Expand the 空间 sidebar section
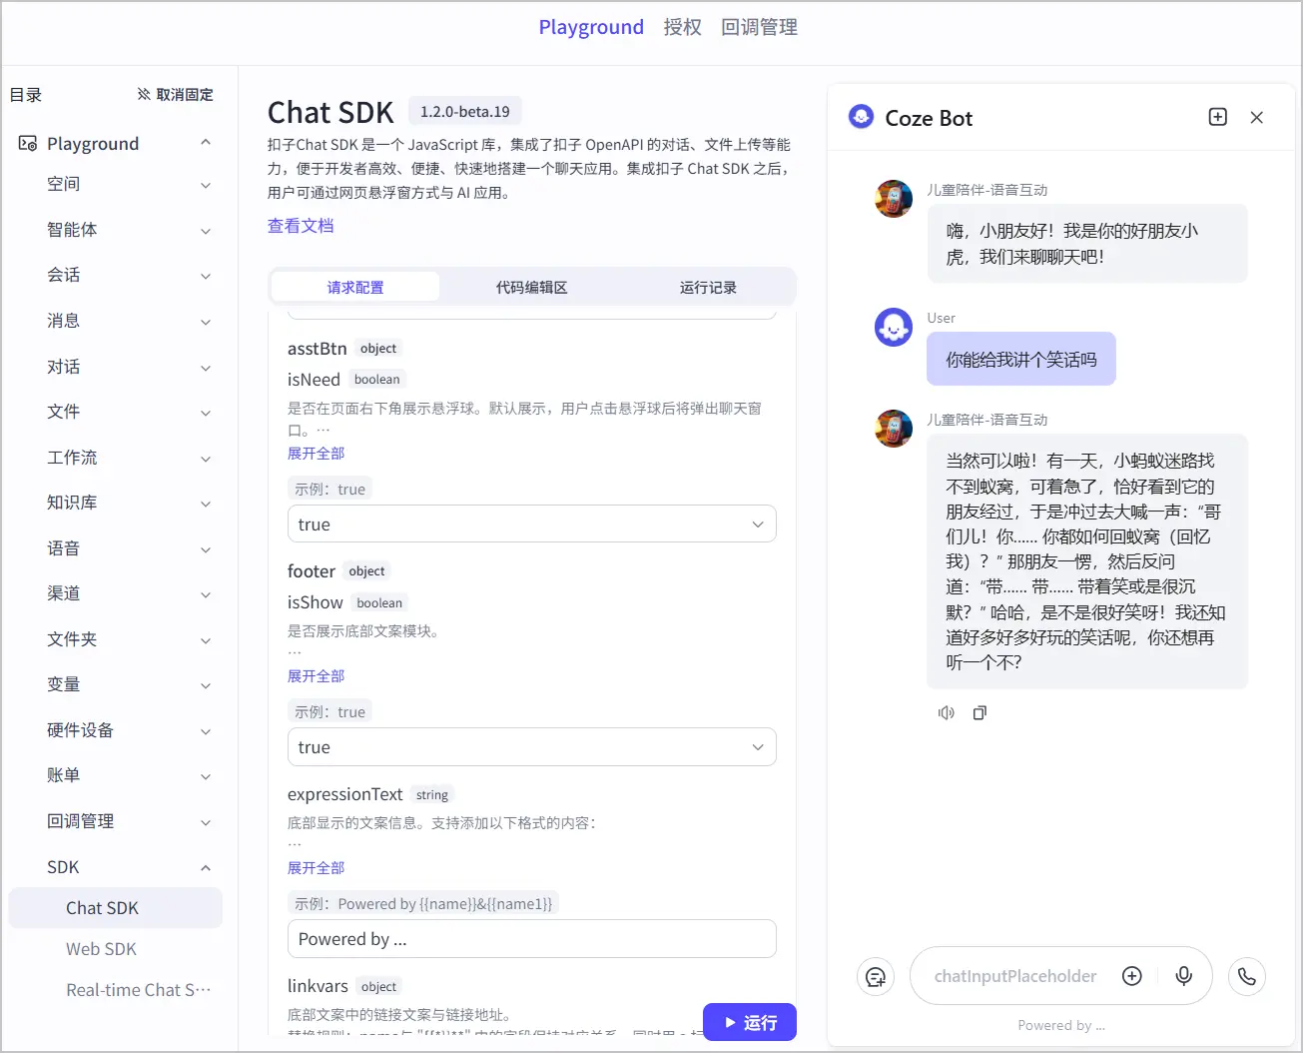Screen dimensions: 1303x1053 206,185
